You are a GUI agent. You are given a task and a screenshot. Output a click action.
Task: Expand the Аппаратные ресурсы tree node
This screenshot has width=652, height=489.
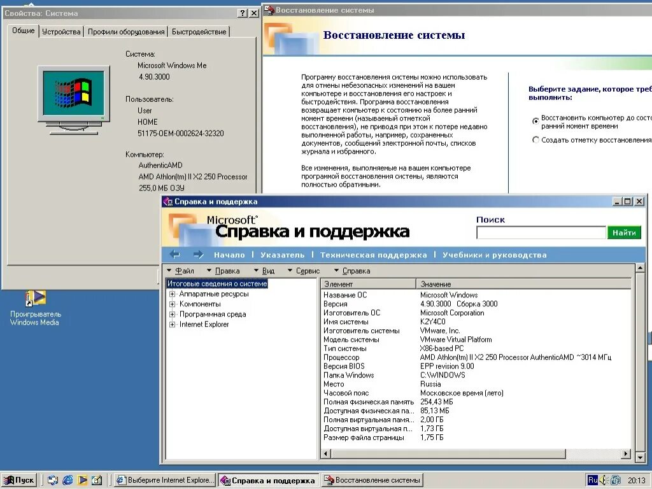172,294
